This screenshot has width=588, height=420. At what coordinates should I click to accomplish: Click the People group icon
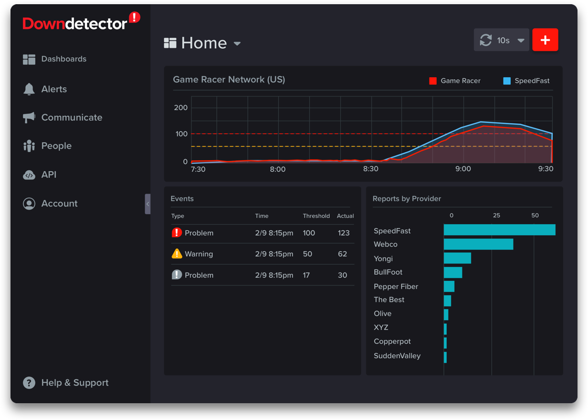tap(29, 146)
